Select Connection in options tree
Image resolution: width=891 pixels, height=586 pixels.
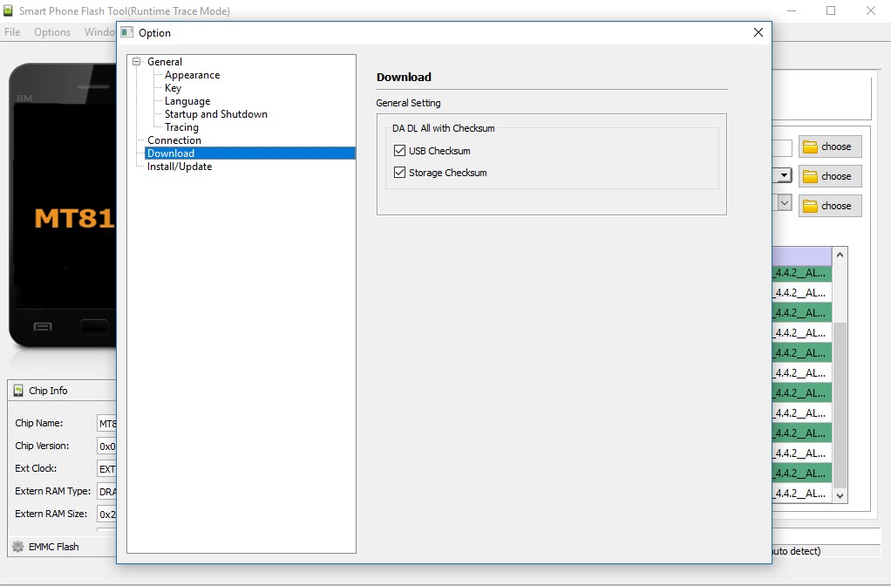point(173,140)
